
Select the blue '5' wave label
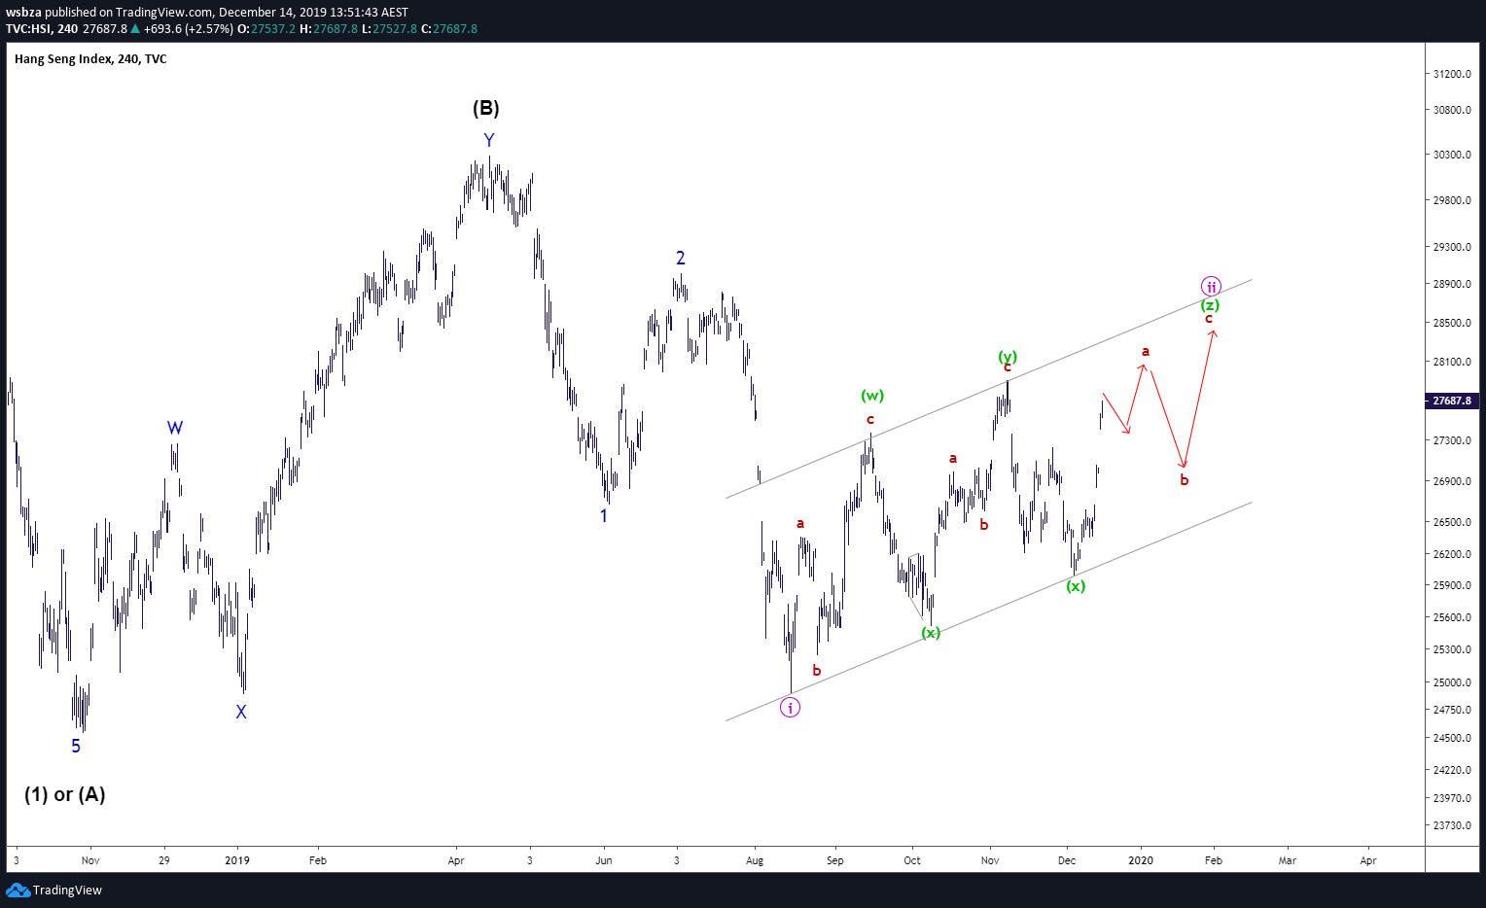click(x=76, y=747)
